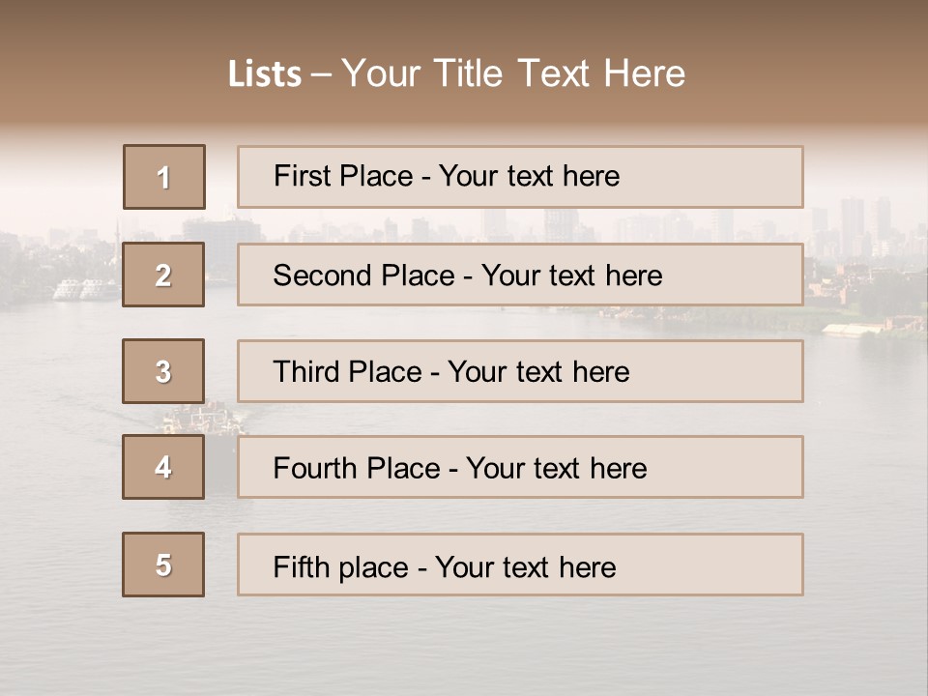
Task: Select the number 4 square
Action: click(163, 467)
